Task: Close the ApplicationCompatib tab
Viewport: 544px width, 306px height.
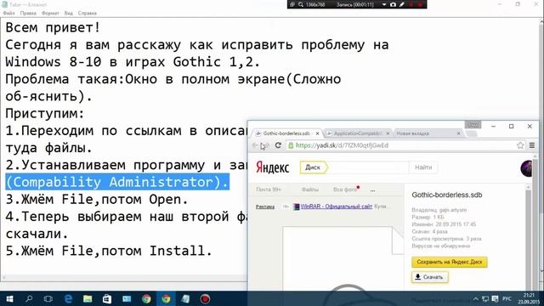Action: [x=388, y=133]
